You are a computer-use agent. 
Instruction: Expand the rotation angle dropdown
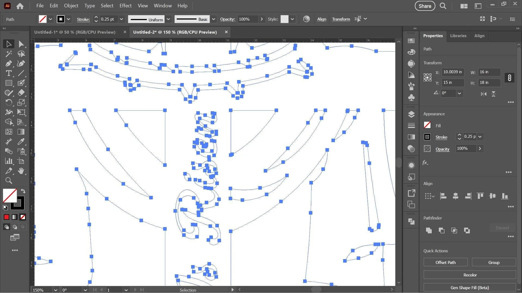459,93
